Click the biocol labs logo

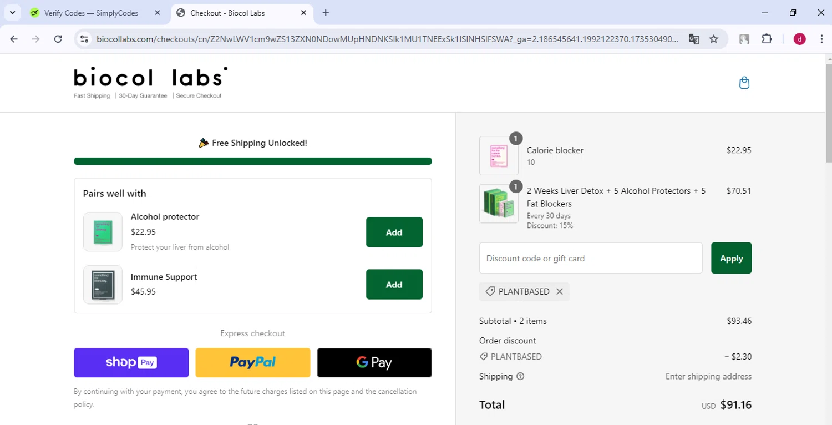pyautogui.click(x=151, y=78)
